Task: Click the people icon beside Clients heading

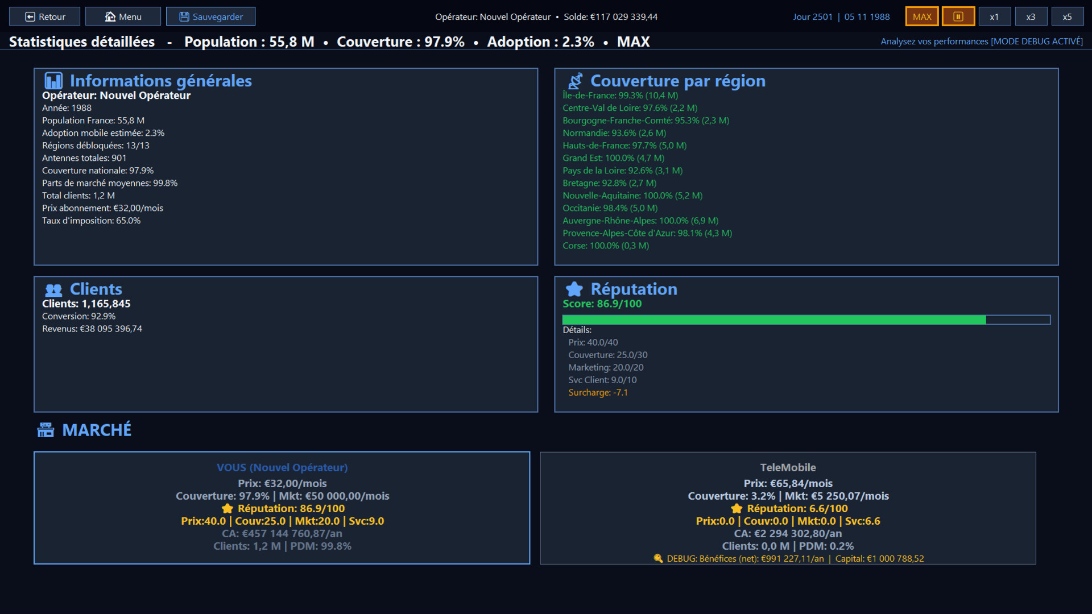Action: pos(53,290)
